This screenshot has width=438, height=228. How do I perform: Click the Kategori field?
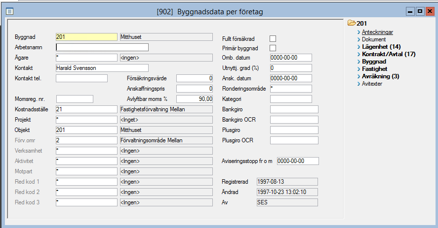pos(291,99)
